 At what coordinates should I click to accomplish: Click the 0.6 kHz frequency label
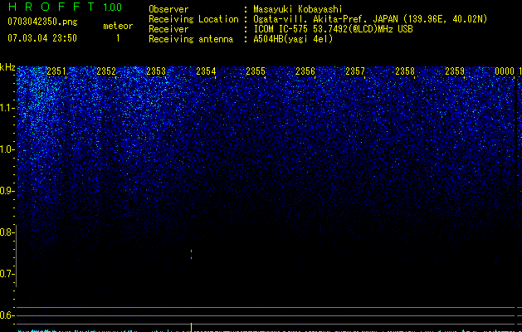(7, 315)
